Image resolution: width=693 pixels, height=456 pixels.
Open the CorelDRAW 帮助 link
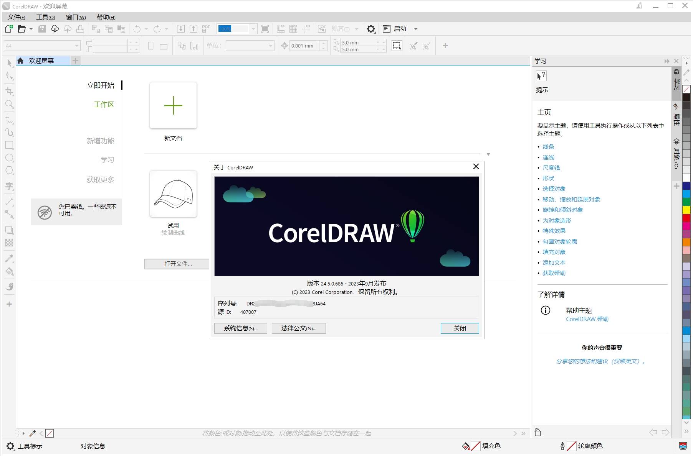[587, 319]
